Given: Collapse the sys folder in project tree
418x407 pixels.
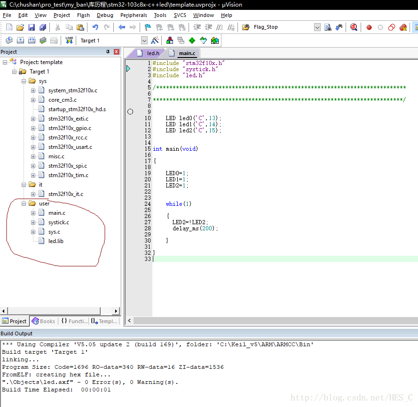Looking at the screenshot, I should [24, 81].
